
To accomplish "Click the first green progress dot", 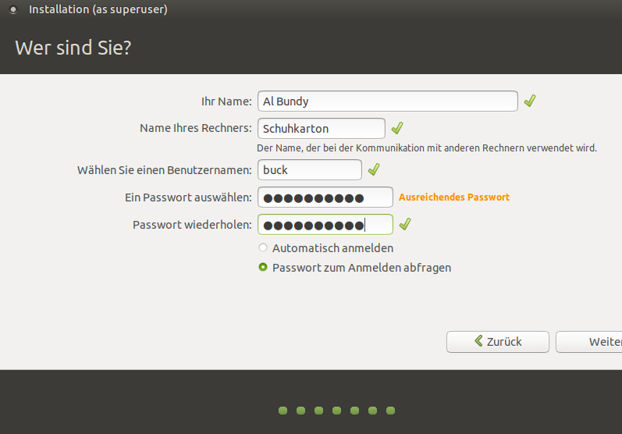I will [283, 410].
